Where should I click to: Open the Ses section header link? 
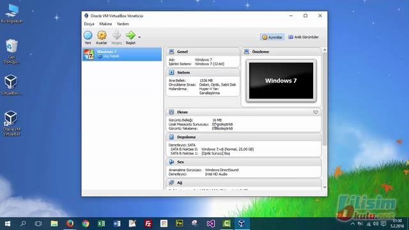[x=180, y=162]
